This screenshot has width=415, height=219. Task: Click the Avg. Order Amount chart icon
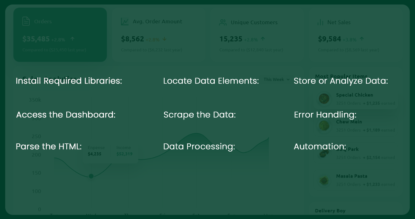125,21
